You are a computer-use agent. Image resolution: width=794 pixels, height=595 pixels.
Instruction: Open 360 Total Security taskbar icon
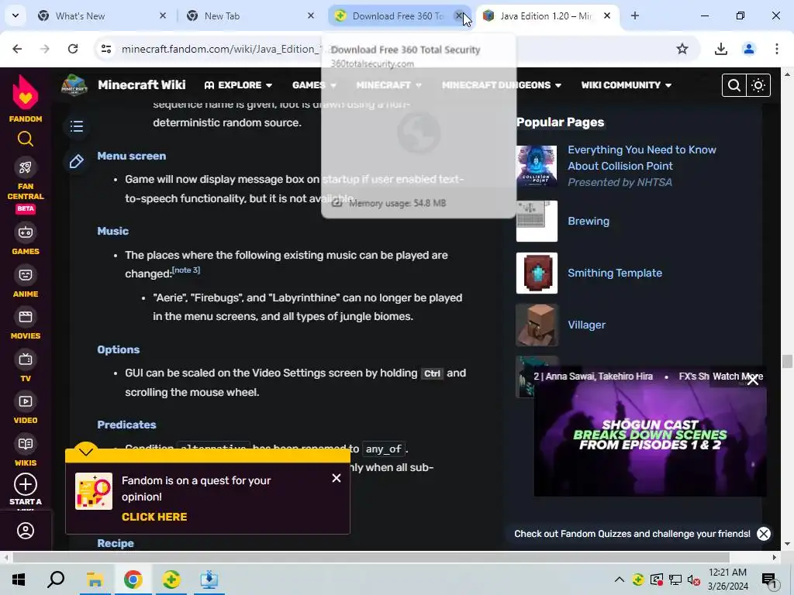pos(171,580)
